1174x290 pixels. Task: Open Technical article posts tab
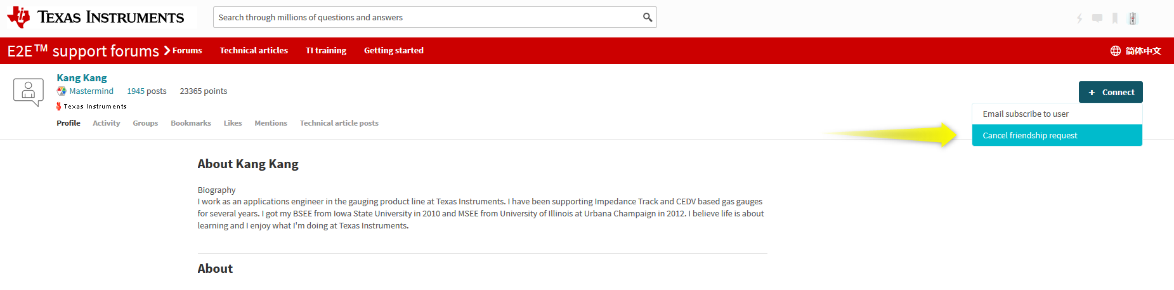[339, 123]
